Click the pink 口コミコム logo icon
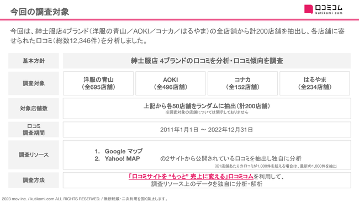359x202 pixels. tap(308, 9)
